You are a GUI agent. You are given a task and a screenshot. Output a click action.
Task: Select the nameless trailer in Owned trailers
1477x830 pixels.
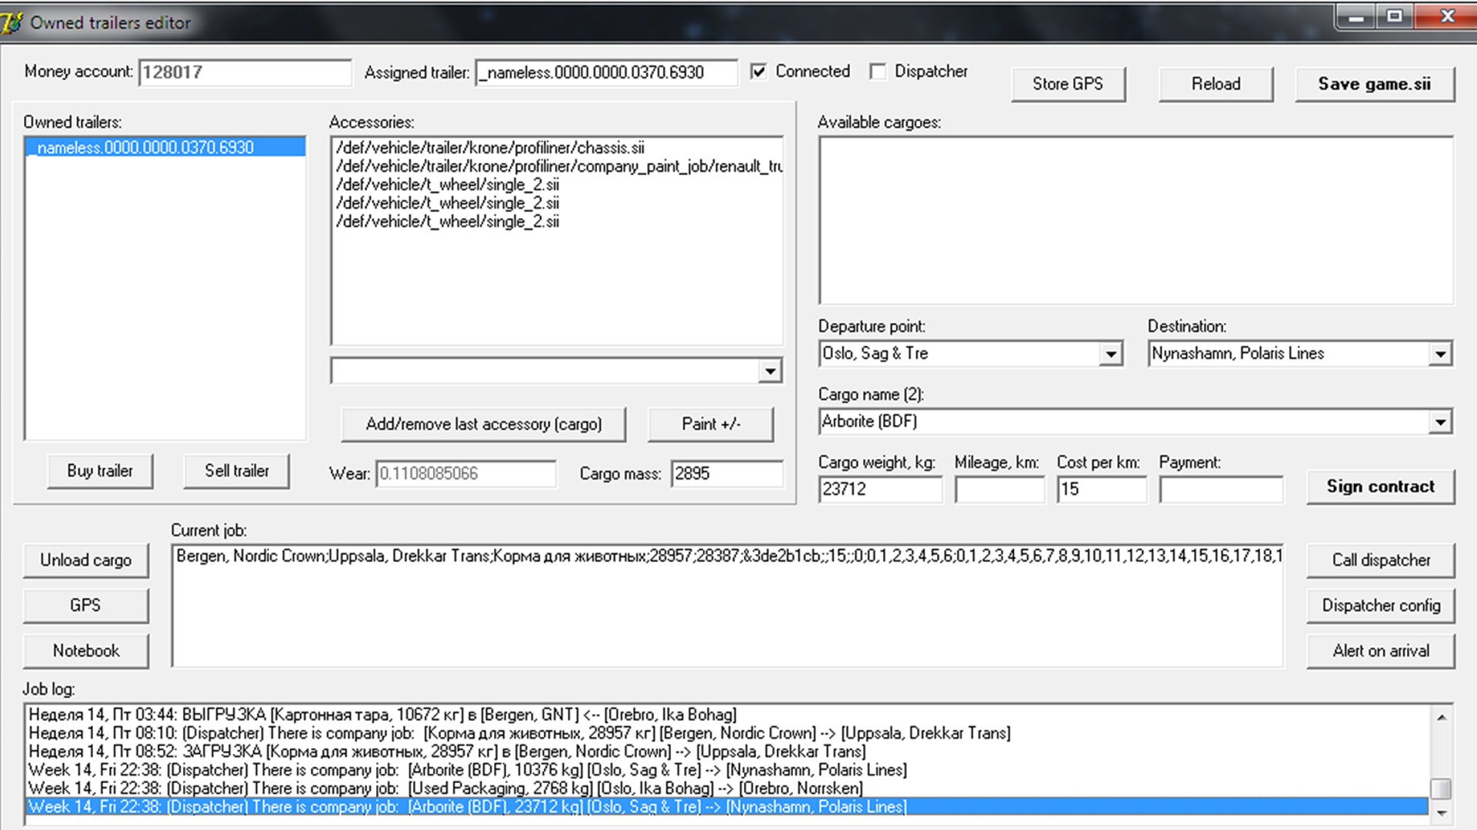pyautogui.click(x=145, y=148)
